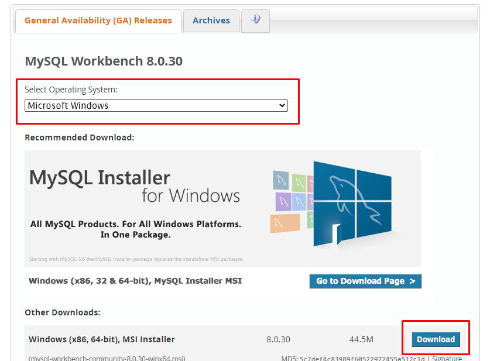Click the 'Other Downloads:' label
This screenshot has height=361, width=490.
[63, 312]
